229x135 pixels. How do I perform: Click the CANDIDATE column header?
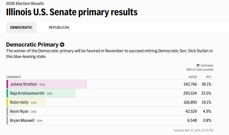13,77
